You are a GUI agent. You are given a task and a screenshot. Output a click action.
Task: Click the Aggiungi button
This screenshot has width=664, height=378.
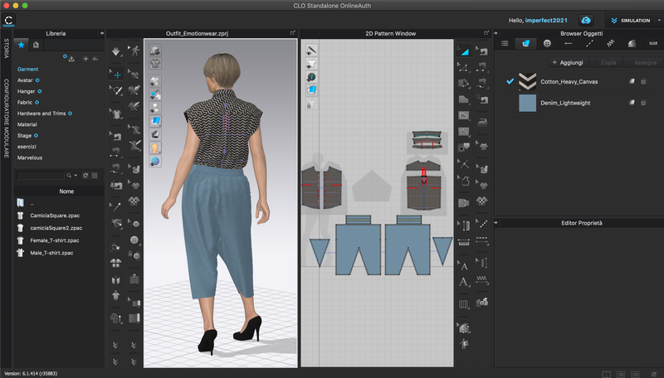click(567, 62)
